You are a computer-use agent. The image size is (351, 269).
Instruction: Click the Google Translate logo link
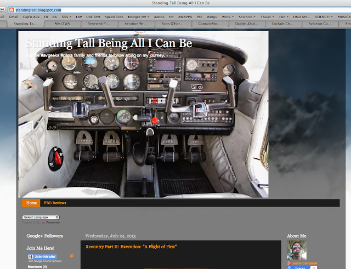[48, 222]
